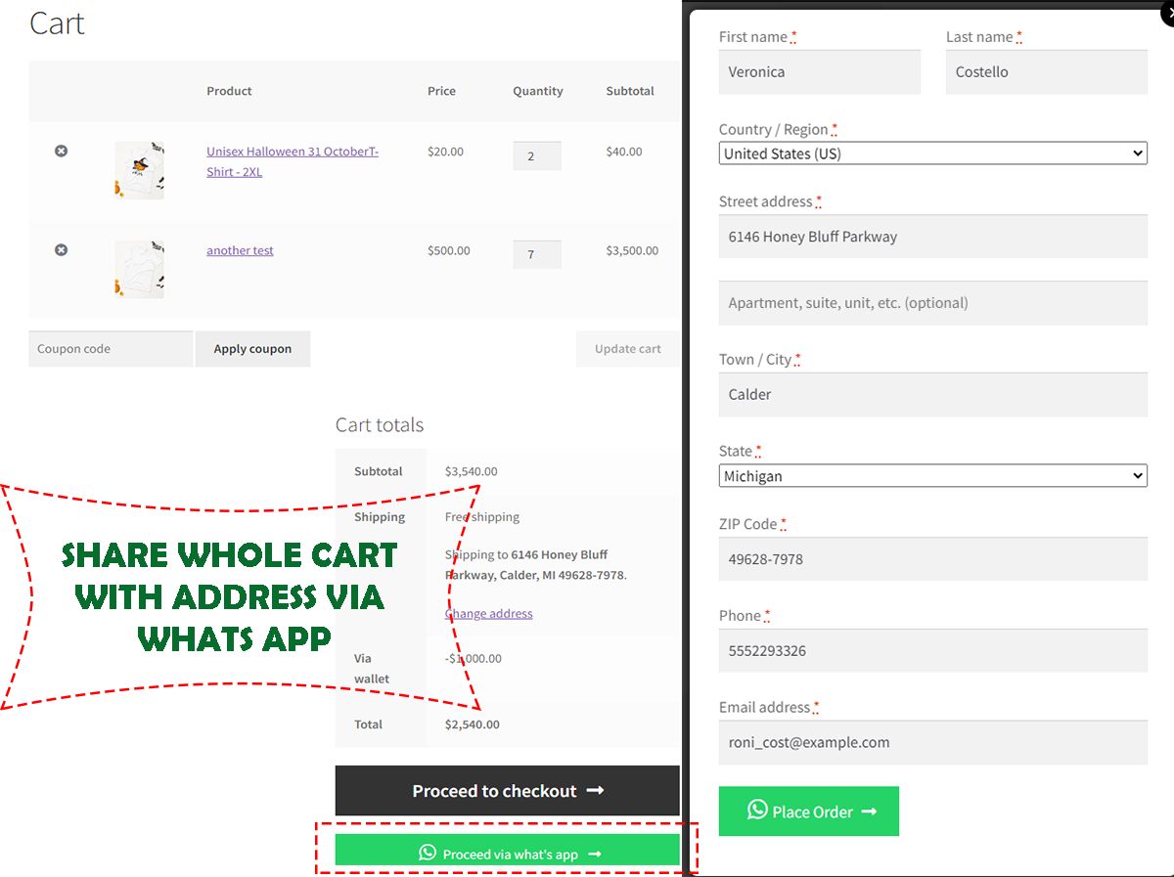
Task: Follow the Change address link
Action: pyautogui.click(x=489, y=614)
